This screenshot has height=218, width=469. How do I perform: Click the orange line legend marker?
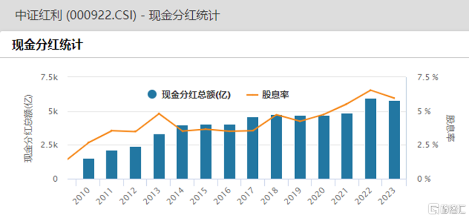click(x=252, y=95)
